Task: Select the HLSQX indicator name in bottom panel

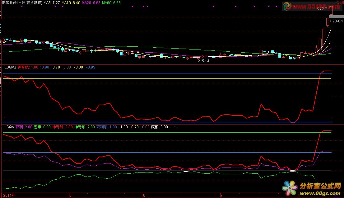Action: (8, 127)
